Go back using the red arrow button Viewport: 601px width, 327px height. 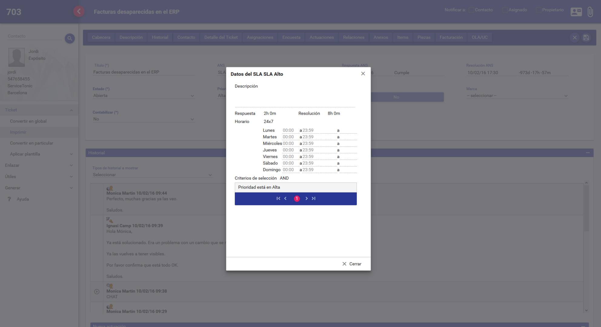(79, 12)
